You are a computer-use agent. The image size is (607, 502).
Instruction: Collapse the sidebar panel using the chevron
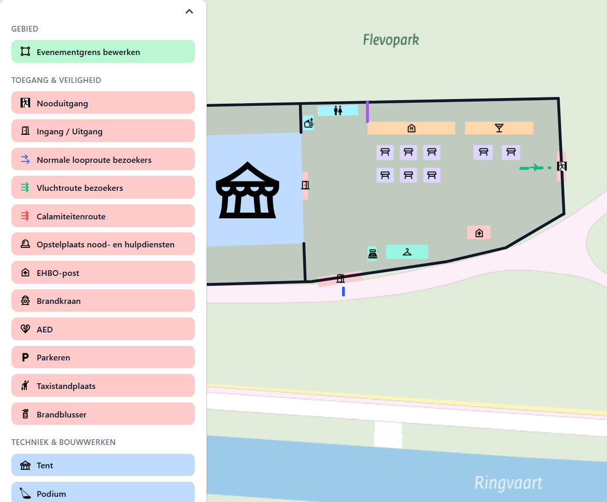click(x=189, y=11)
